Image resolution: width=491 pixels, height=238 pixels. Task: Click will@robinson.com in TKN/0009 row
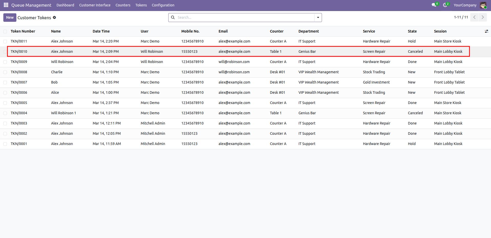(x=234, y=62)
